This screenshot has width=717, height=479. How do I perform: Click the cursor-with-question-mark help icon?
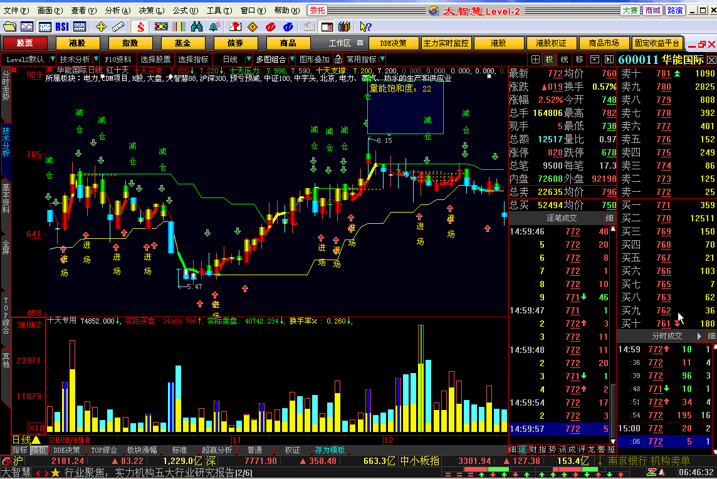click(x=365, y=27)
